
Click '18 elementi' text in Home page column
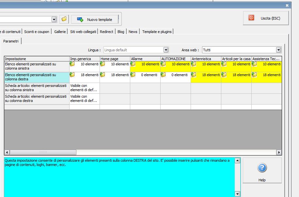coord(120,75)
